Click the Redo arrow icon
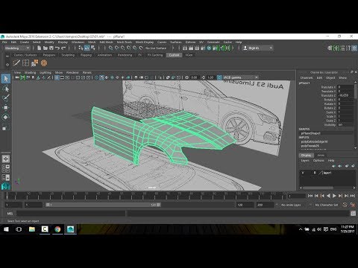This screenshot has width=358, height=268. point(63,48)
